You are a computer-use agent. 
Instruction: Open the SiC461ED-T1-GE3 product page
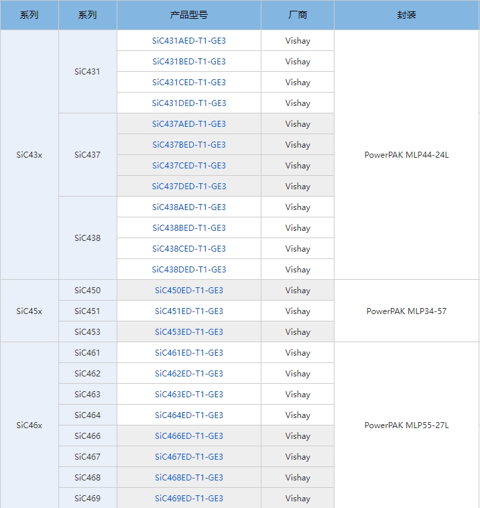click(x=188, y=353)
